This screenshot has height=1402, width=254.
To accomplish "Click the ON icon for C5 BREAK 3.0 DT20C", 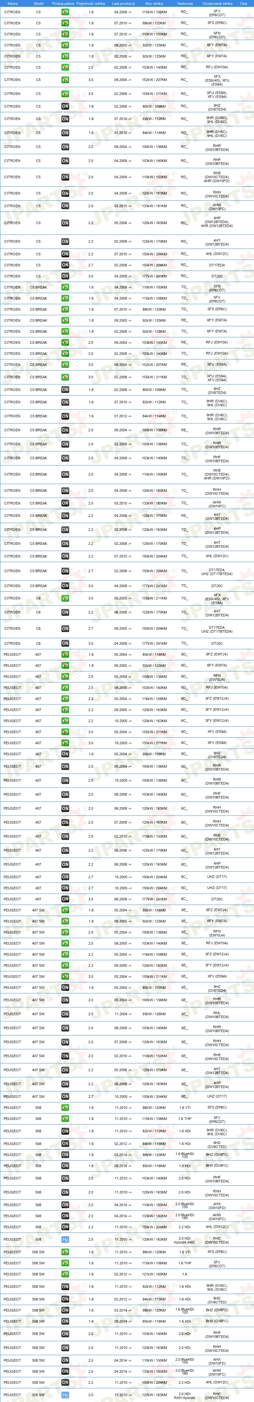I will tap(65, 586).
